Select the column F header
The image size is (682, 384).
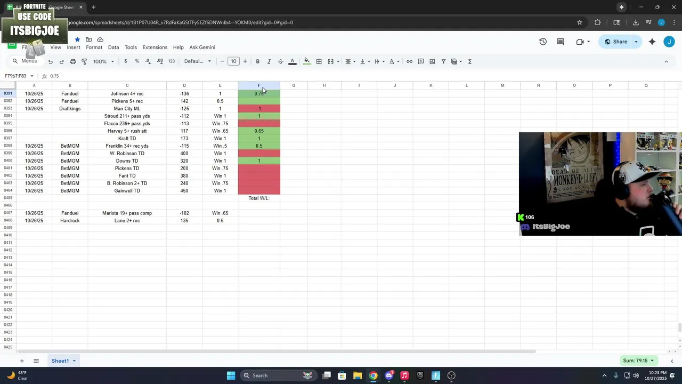coord(259,85)
